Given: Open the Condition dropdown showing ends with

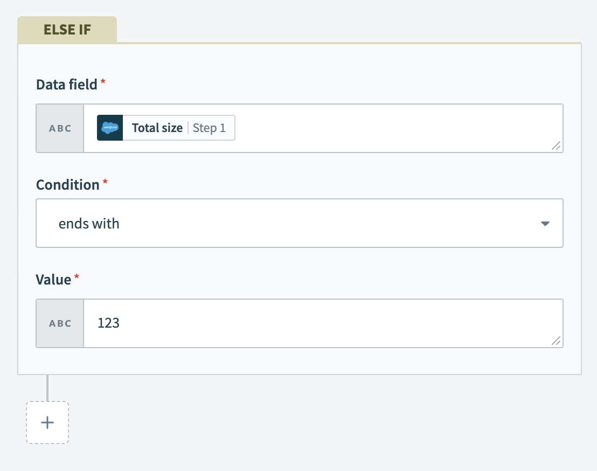Looking at the screenshot, I should pyautogui.click(x=300, y=223).
